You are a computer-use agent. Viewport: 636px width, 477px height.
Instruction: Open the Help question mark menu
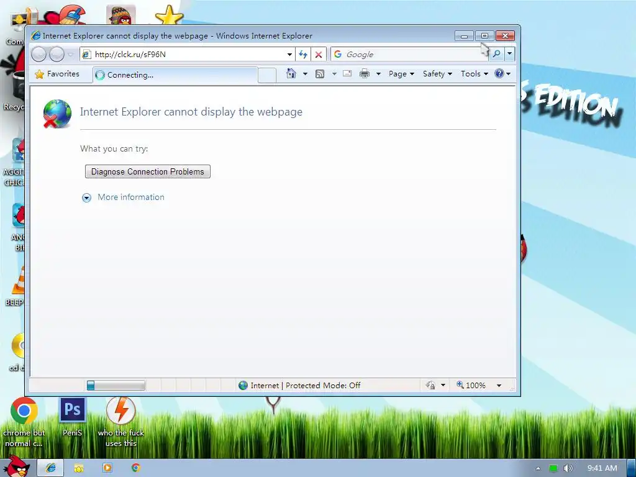[502, 74]
